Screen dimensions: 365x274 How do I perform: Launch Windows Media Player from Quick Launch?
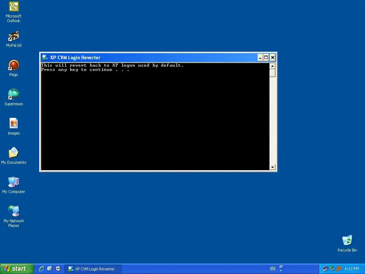(58, 269)
